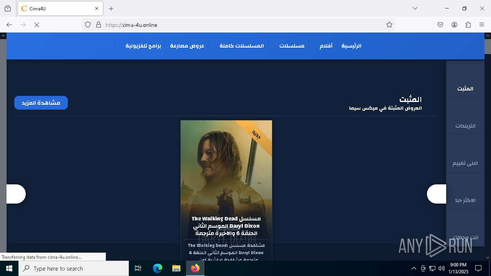Open Walking Dead Daryl Dixon title link

tap(226, 226)
